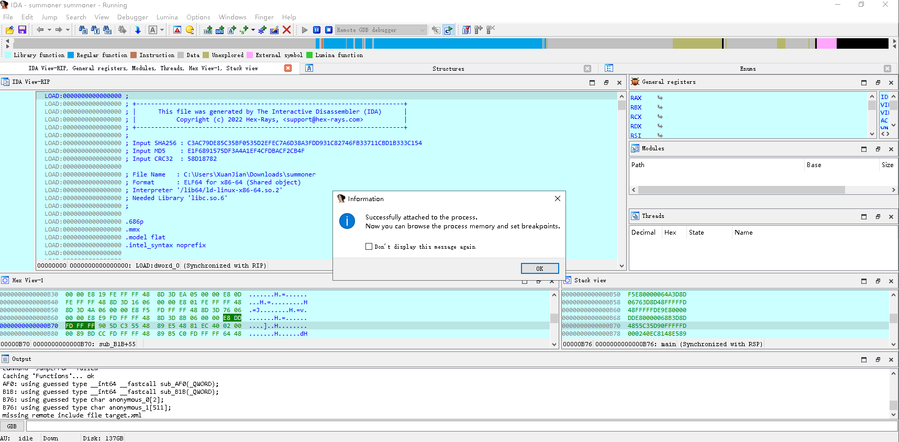The image size is (899, 442).
Task: Click the create code toolbar icon
Action: 208,30
